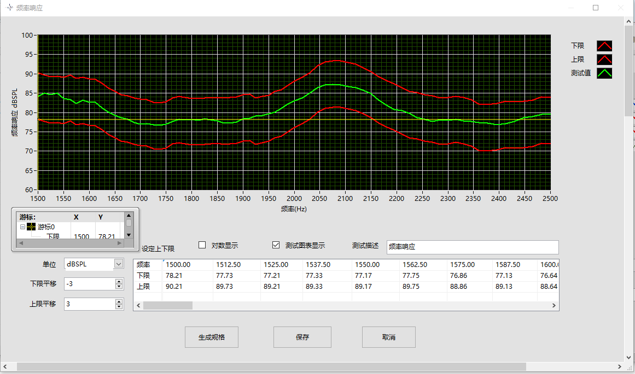Click the 上限平移 input field

pos(90,304)
